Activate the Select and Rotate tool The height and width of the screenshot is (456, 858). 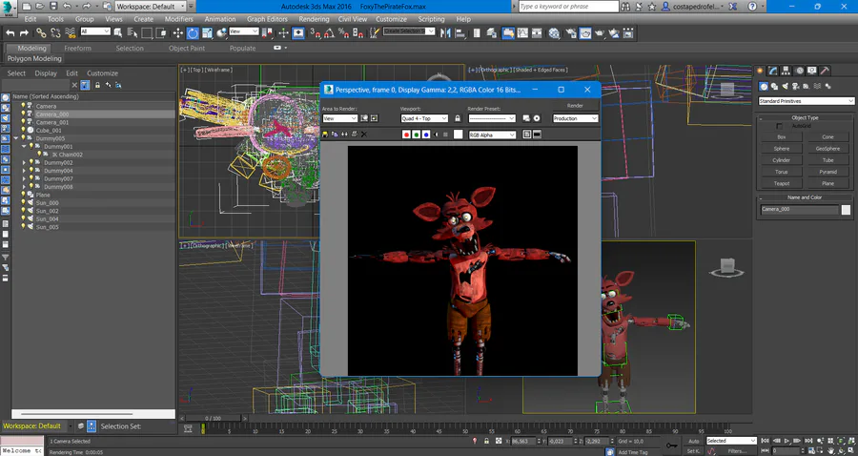tap(193, 32)
